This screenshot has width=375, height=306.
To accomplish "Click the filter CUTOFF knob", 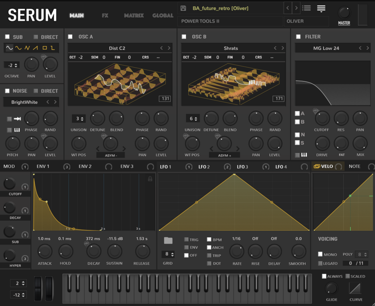I will [322, 118].
